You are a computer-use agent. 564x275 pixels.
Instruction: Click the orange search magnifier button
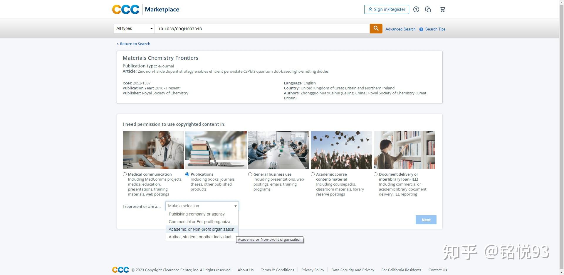[376, 28]
